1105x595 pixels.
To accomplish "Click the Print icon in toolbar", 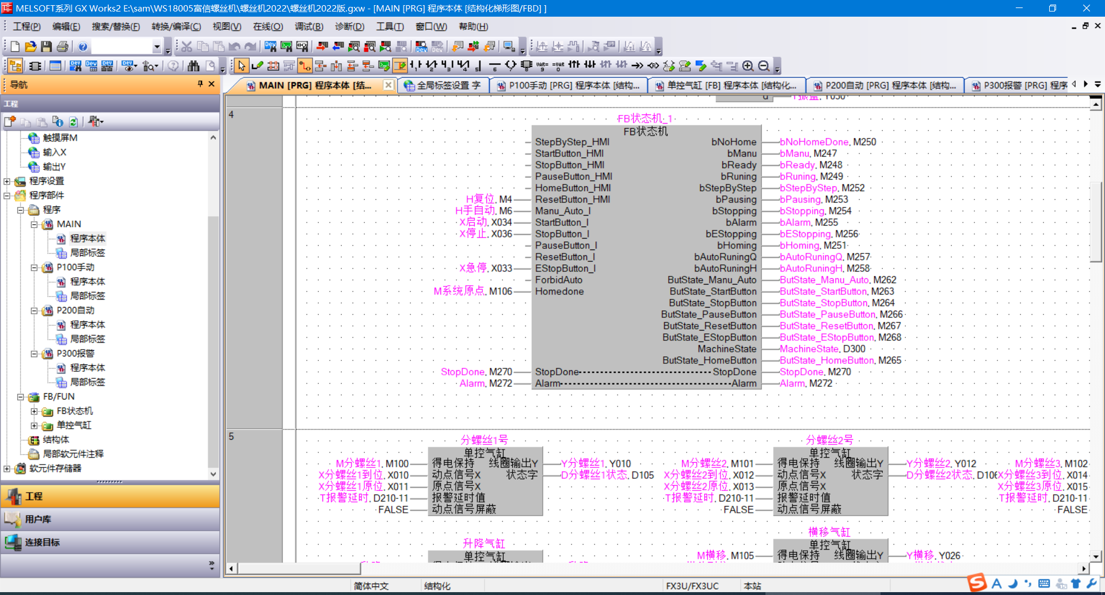I will coord(63,47).
